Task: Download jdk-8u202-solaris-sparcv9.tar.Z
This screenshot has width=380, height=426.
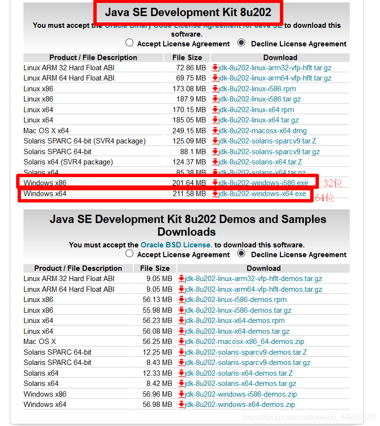Action: point(267,141)
